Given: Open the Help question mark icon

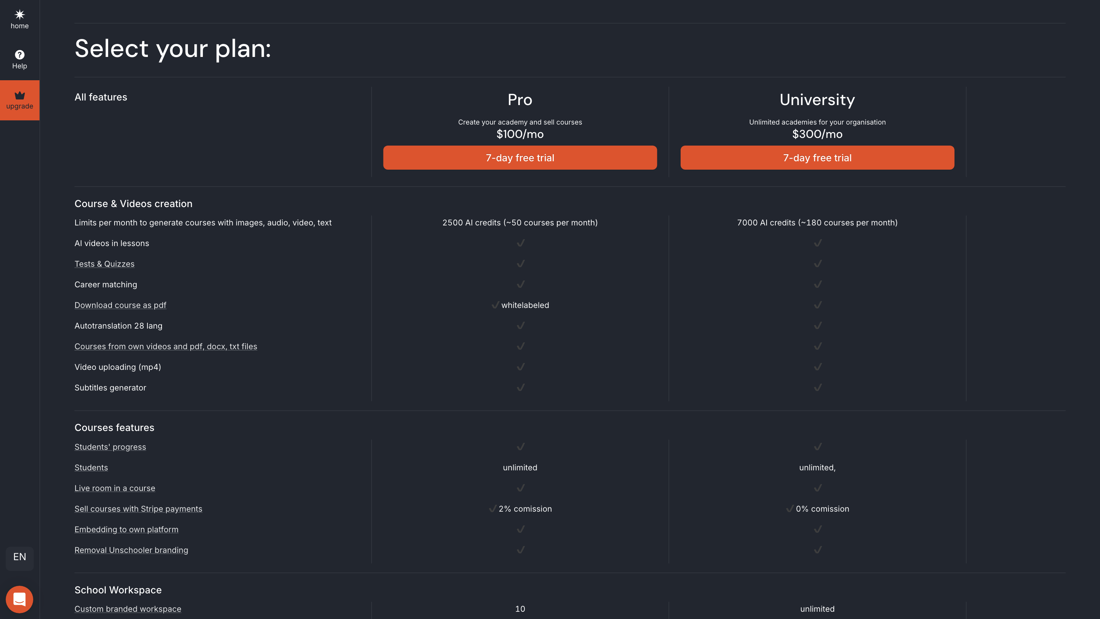Looking at the screenshot, I should pyautogui.click(x=19, y=55).
